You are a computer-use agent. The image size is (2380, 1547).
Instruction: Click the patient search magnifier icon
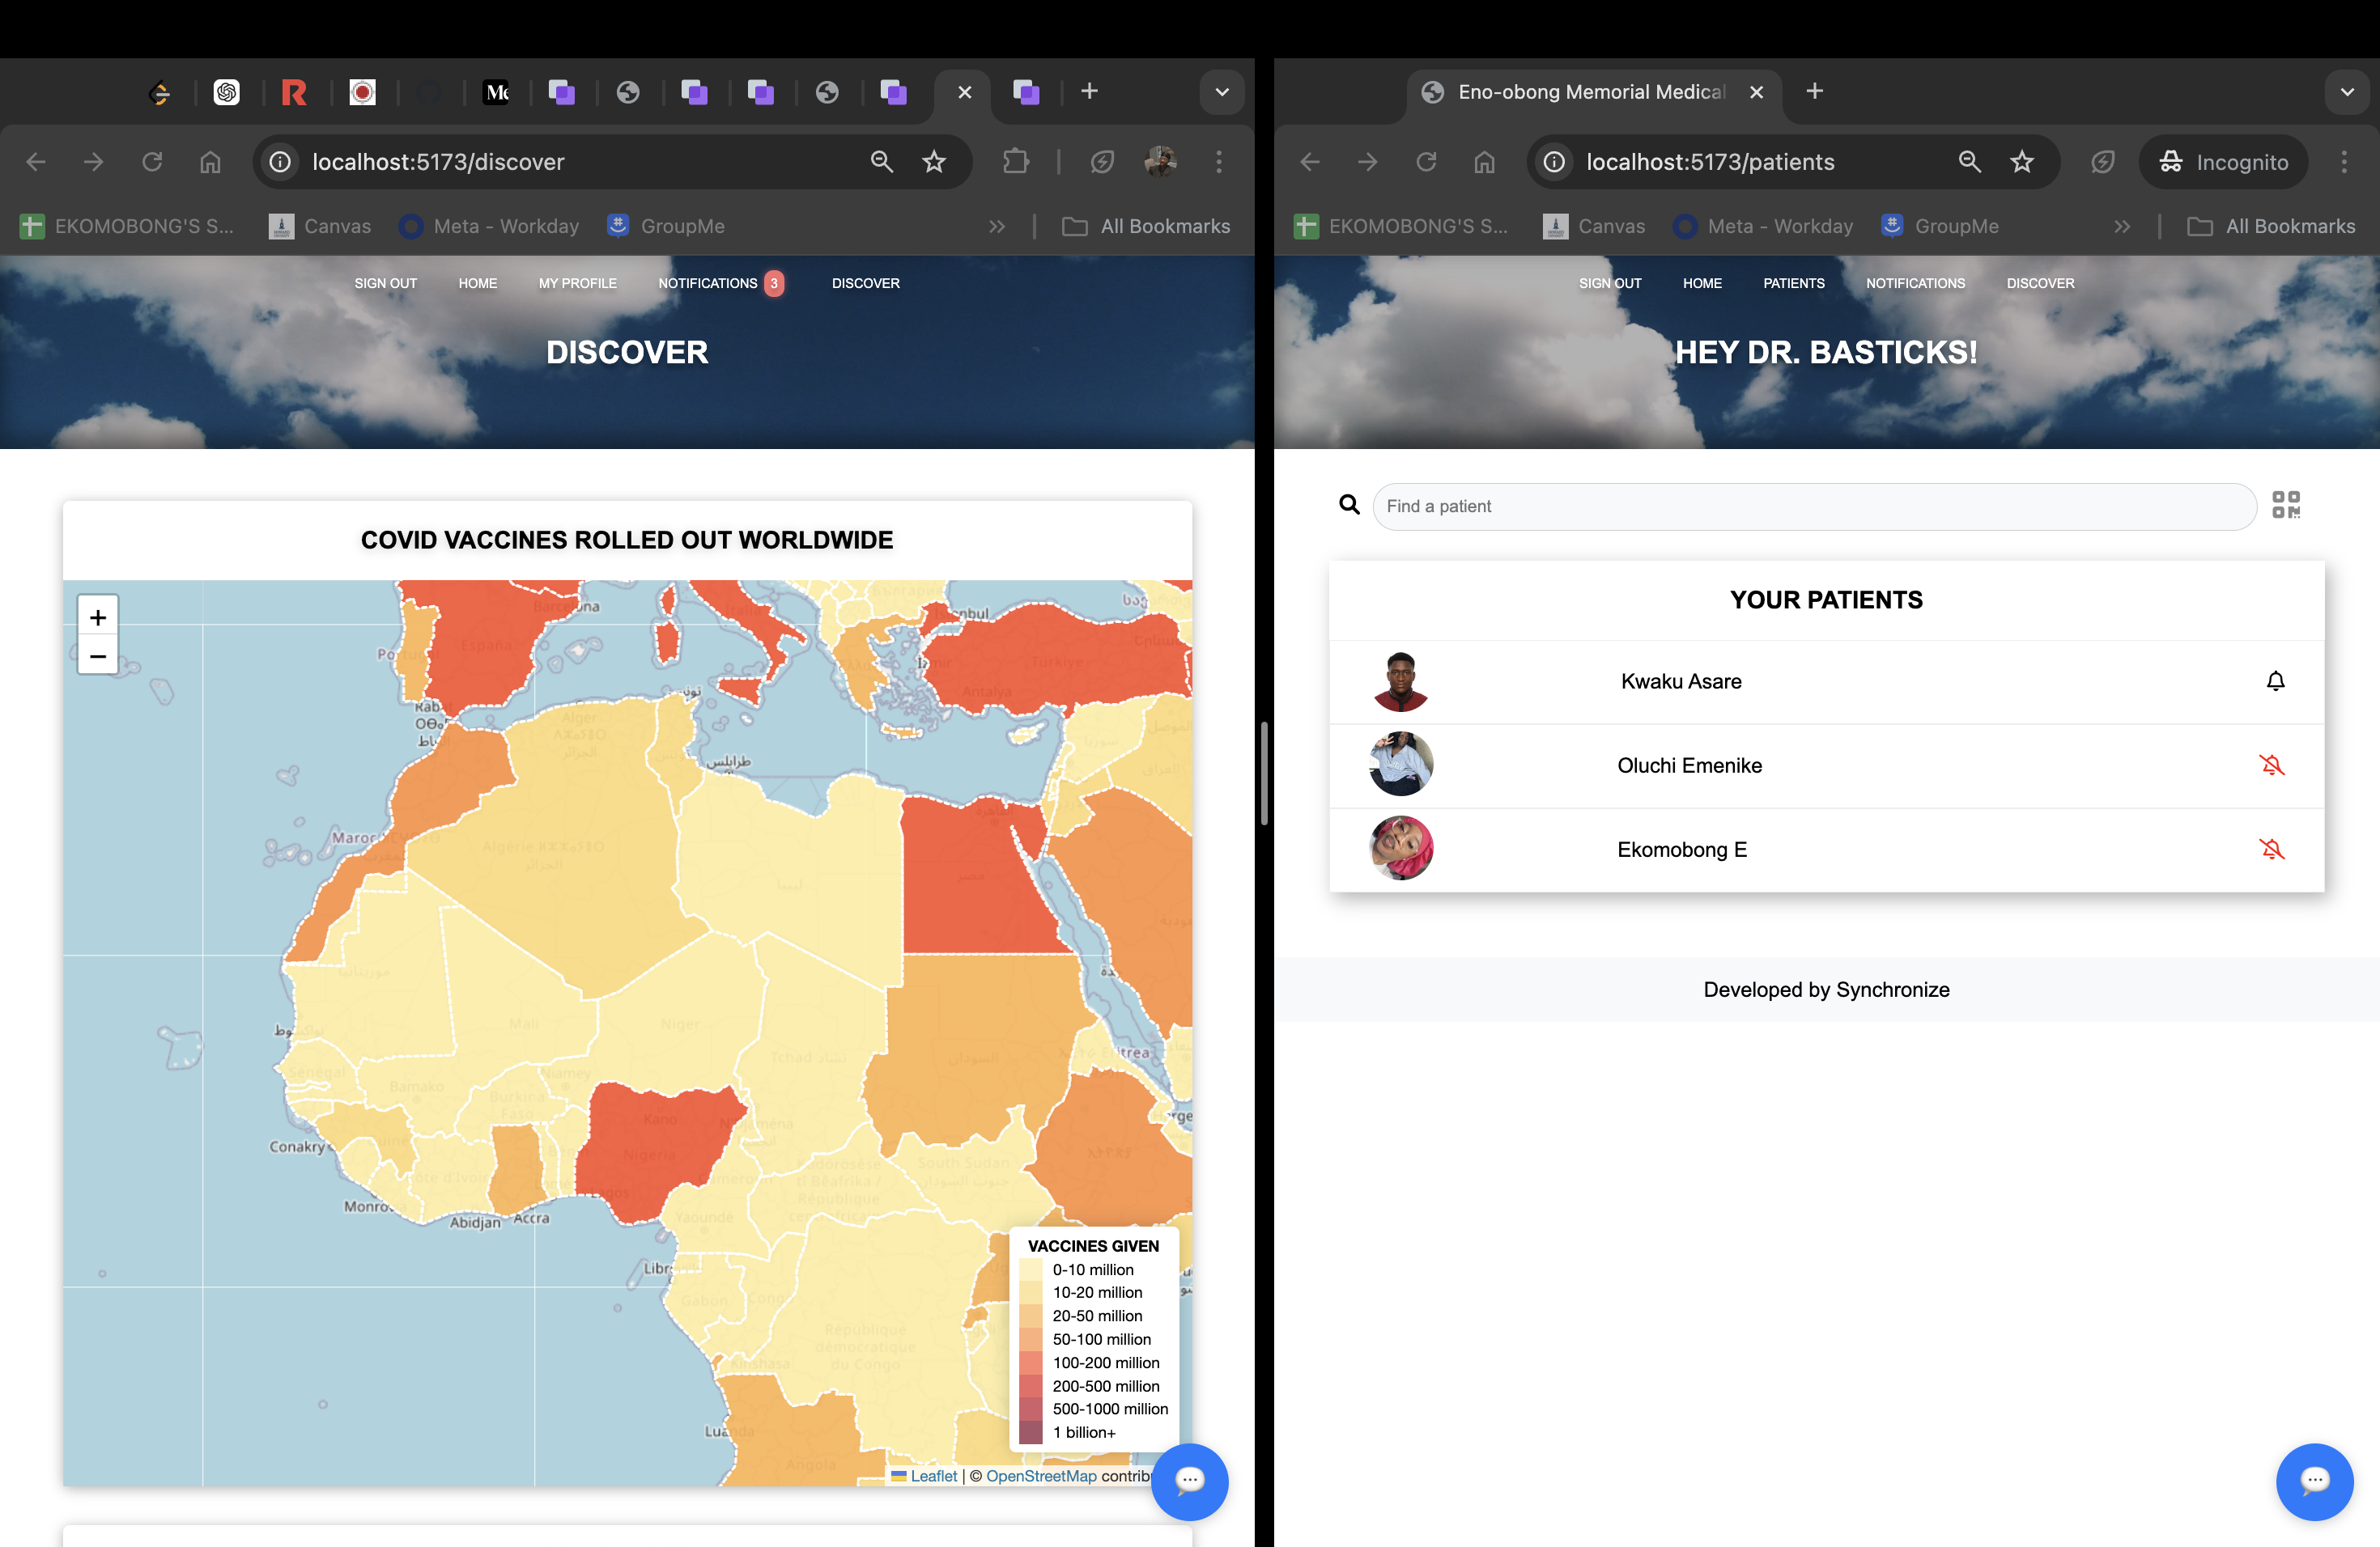(1349, 505)
